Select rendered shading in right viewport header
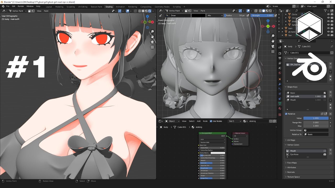335x188 pixels. pos(270,11)
